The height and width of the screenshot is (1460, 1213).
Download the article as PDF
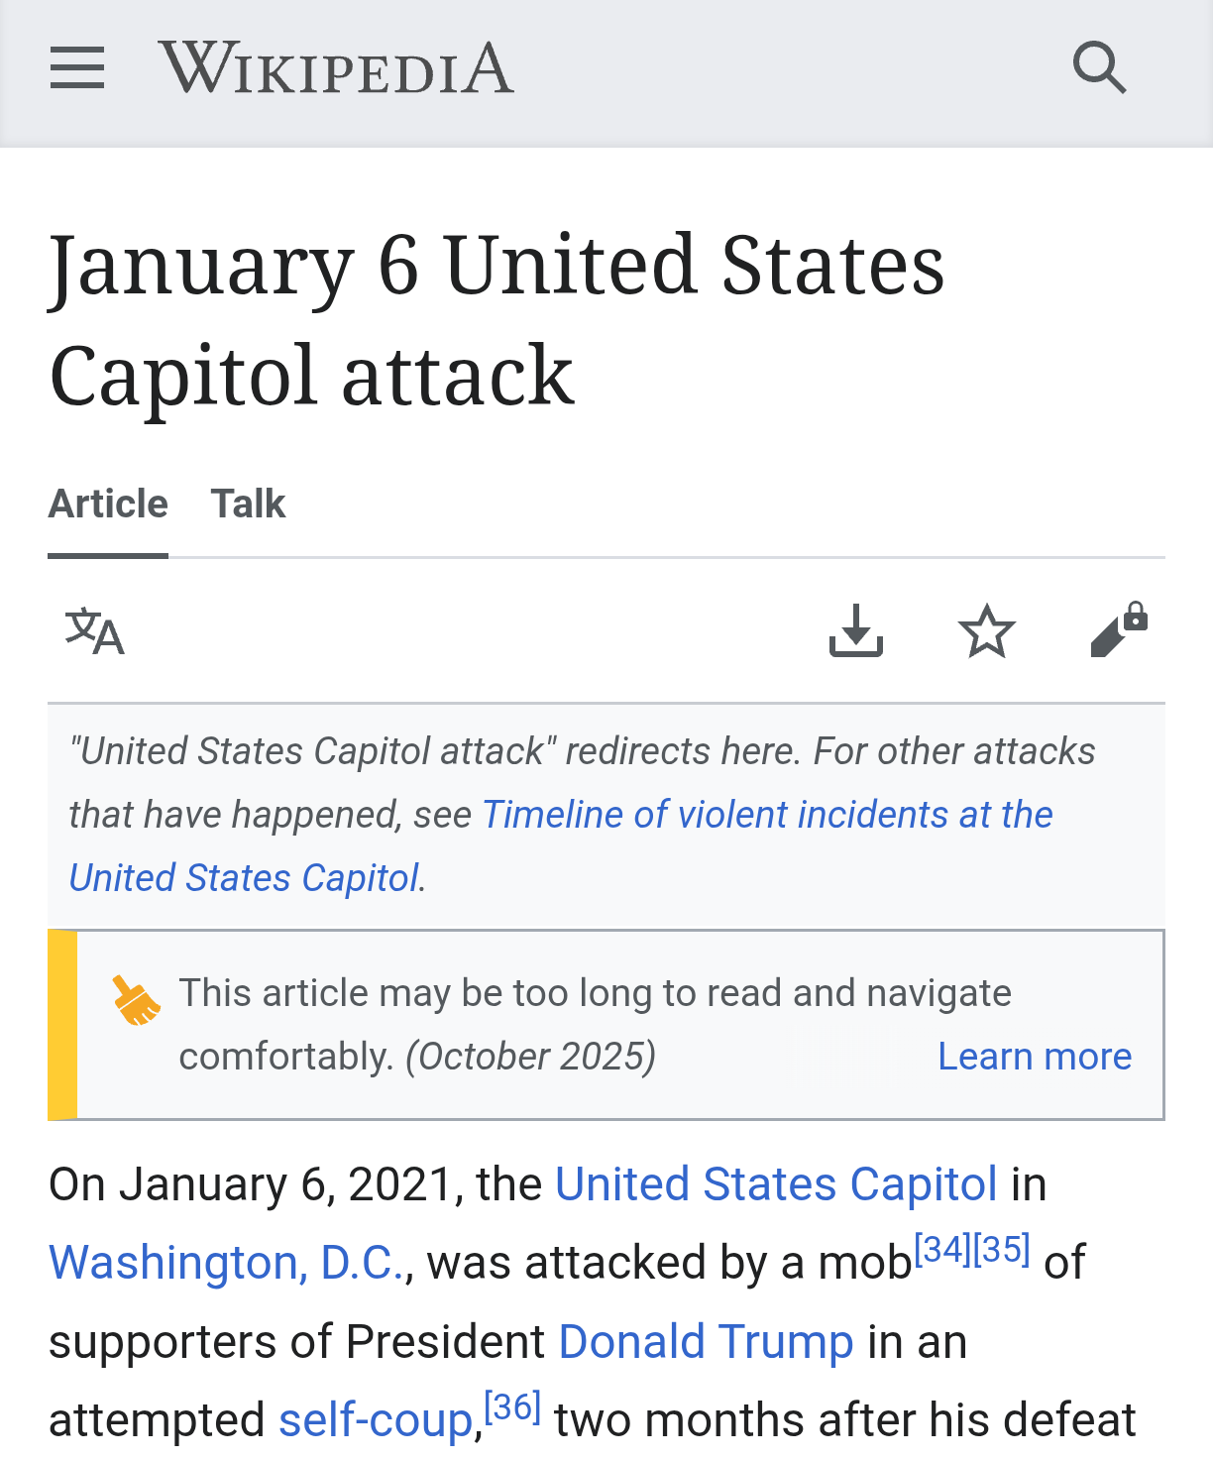tap(856, 630)
